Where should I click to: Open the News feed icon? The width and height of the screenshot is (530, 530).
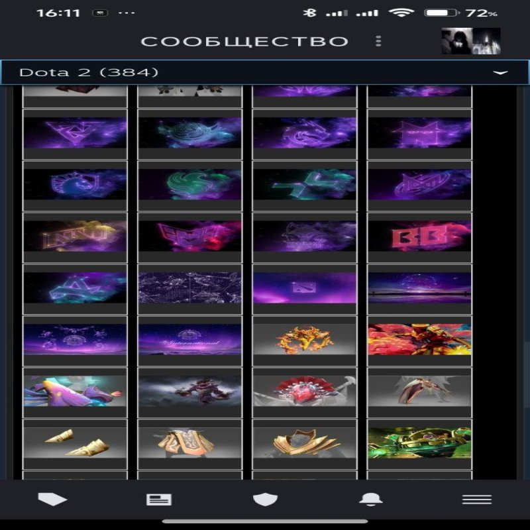(x=159, y=500)
